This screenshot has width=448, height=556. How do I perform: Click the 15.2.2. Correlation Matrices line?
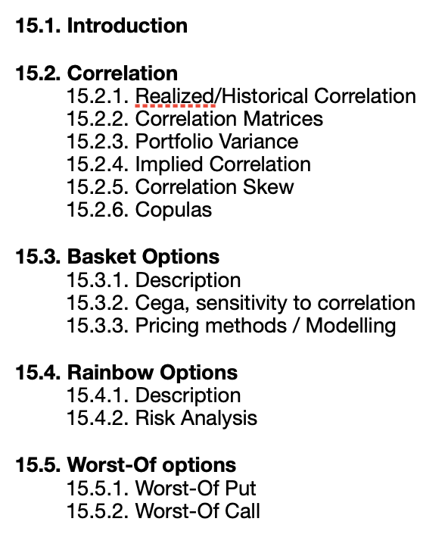[x=194, y=118]
